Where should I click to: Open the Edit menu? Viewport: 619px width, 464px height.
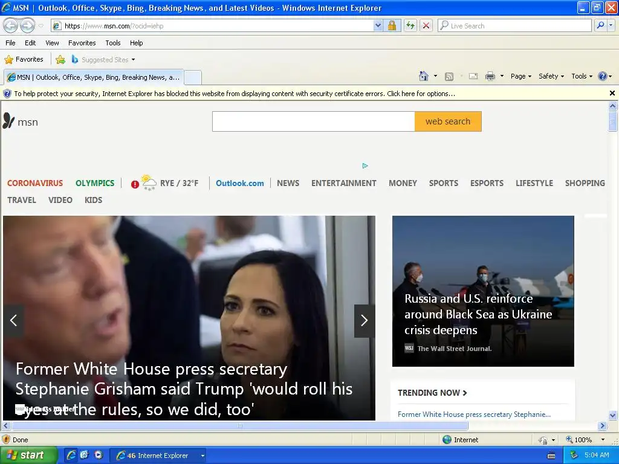click(x=30, y=43)
